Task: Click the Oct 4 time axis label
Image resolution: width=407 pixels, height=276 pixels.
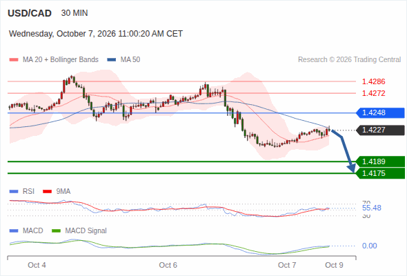Action: (37, 265)
